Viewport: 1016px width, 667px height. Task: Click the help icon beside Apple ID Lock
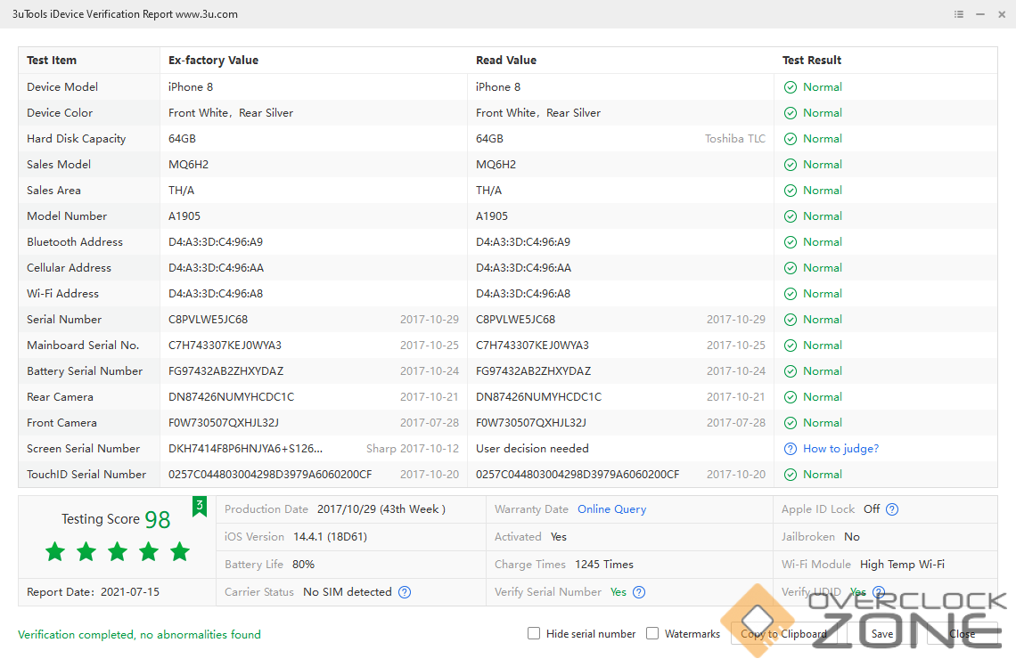(892, 509)
